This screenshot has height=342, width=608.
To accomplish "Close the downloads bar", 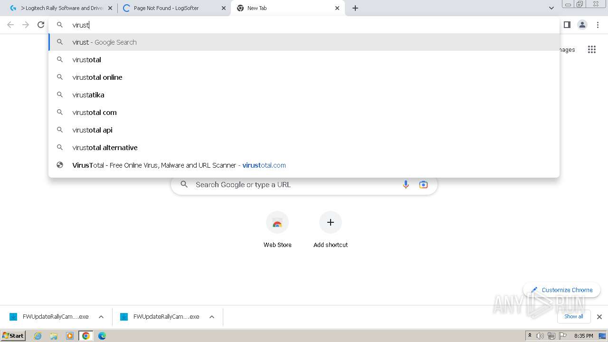I will [599, 317].
